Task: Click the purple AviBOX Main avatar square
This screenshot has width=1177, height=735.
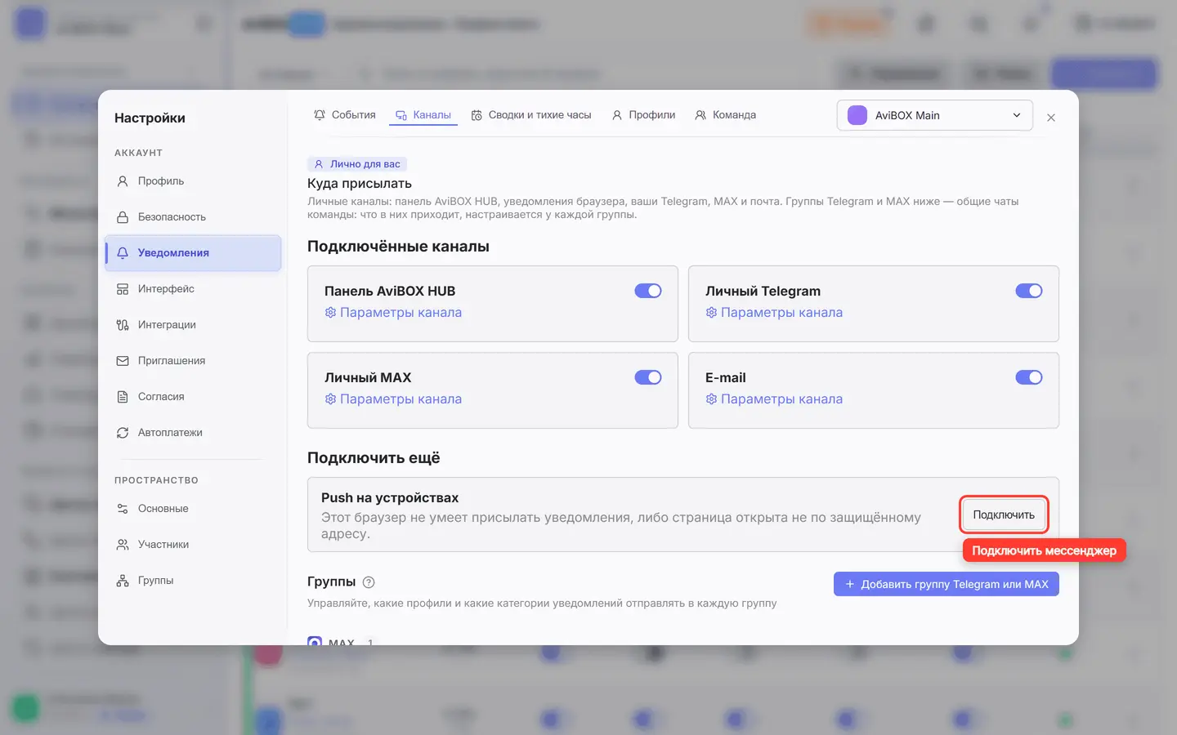Action: coord(857,115)
